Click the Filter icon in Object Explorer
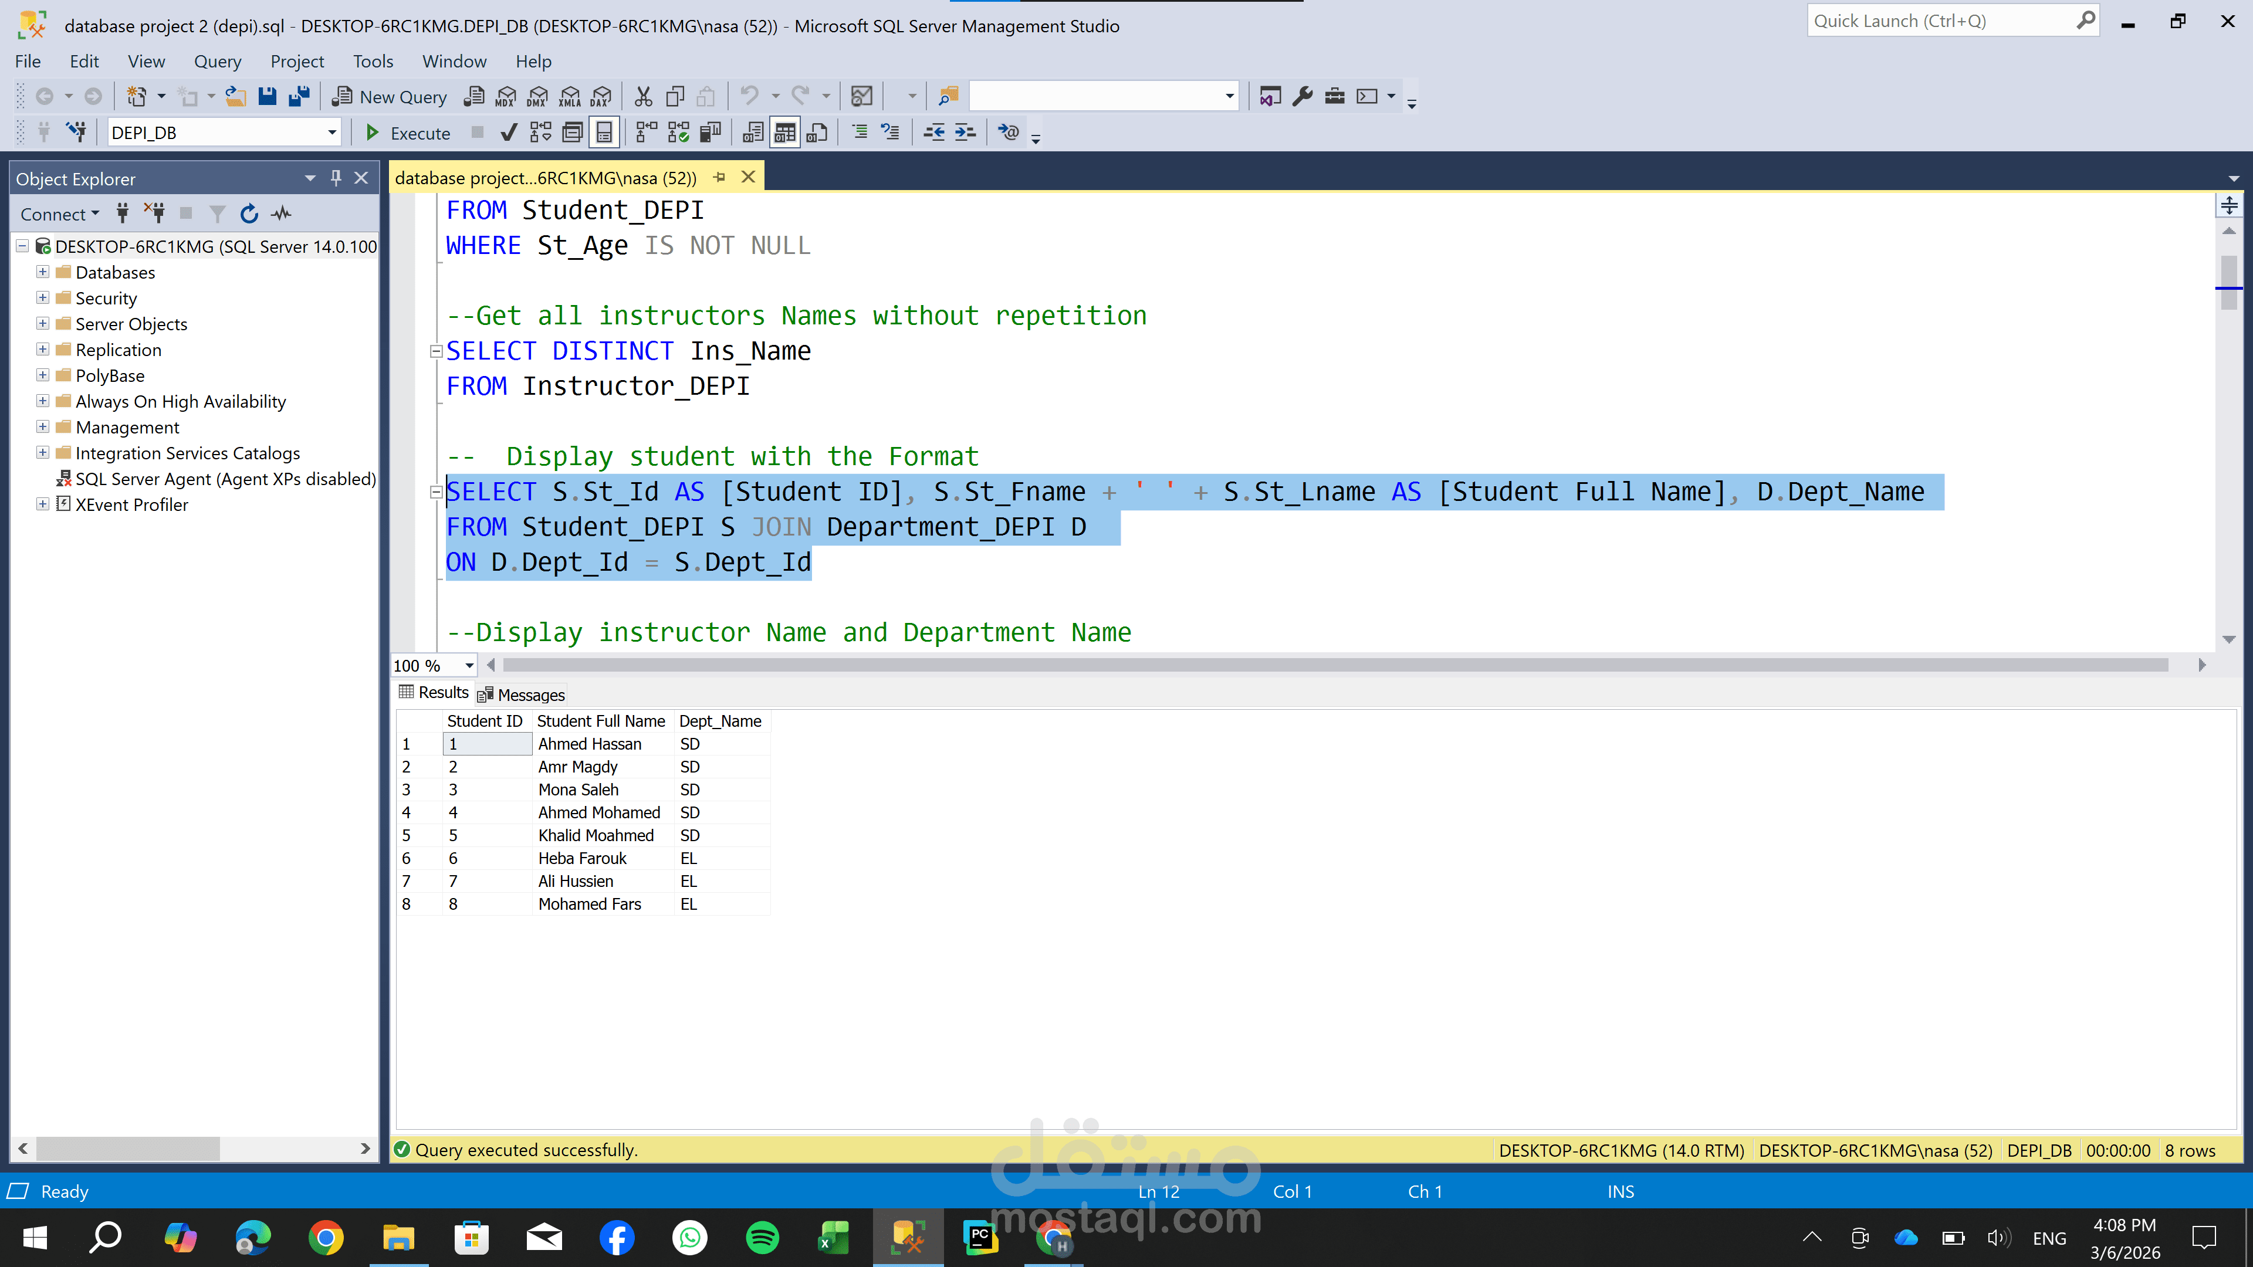The height and width of the screenshot is (1267, 2253). point(218,214)
